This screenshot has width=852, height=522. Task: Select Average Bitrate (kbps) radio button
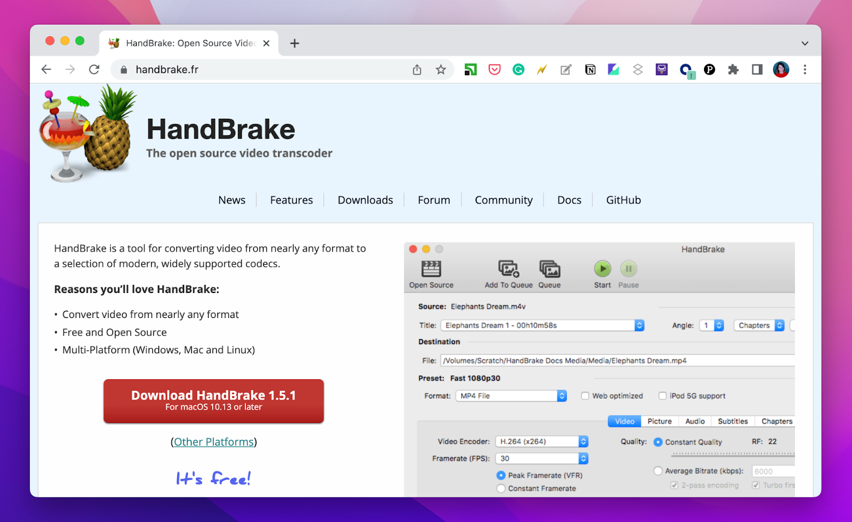point(658,471)
